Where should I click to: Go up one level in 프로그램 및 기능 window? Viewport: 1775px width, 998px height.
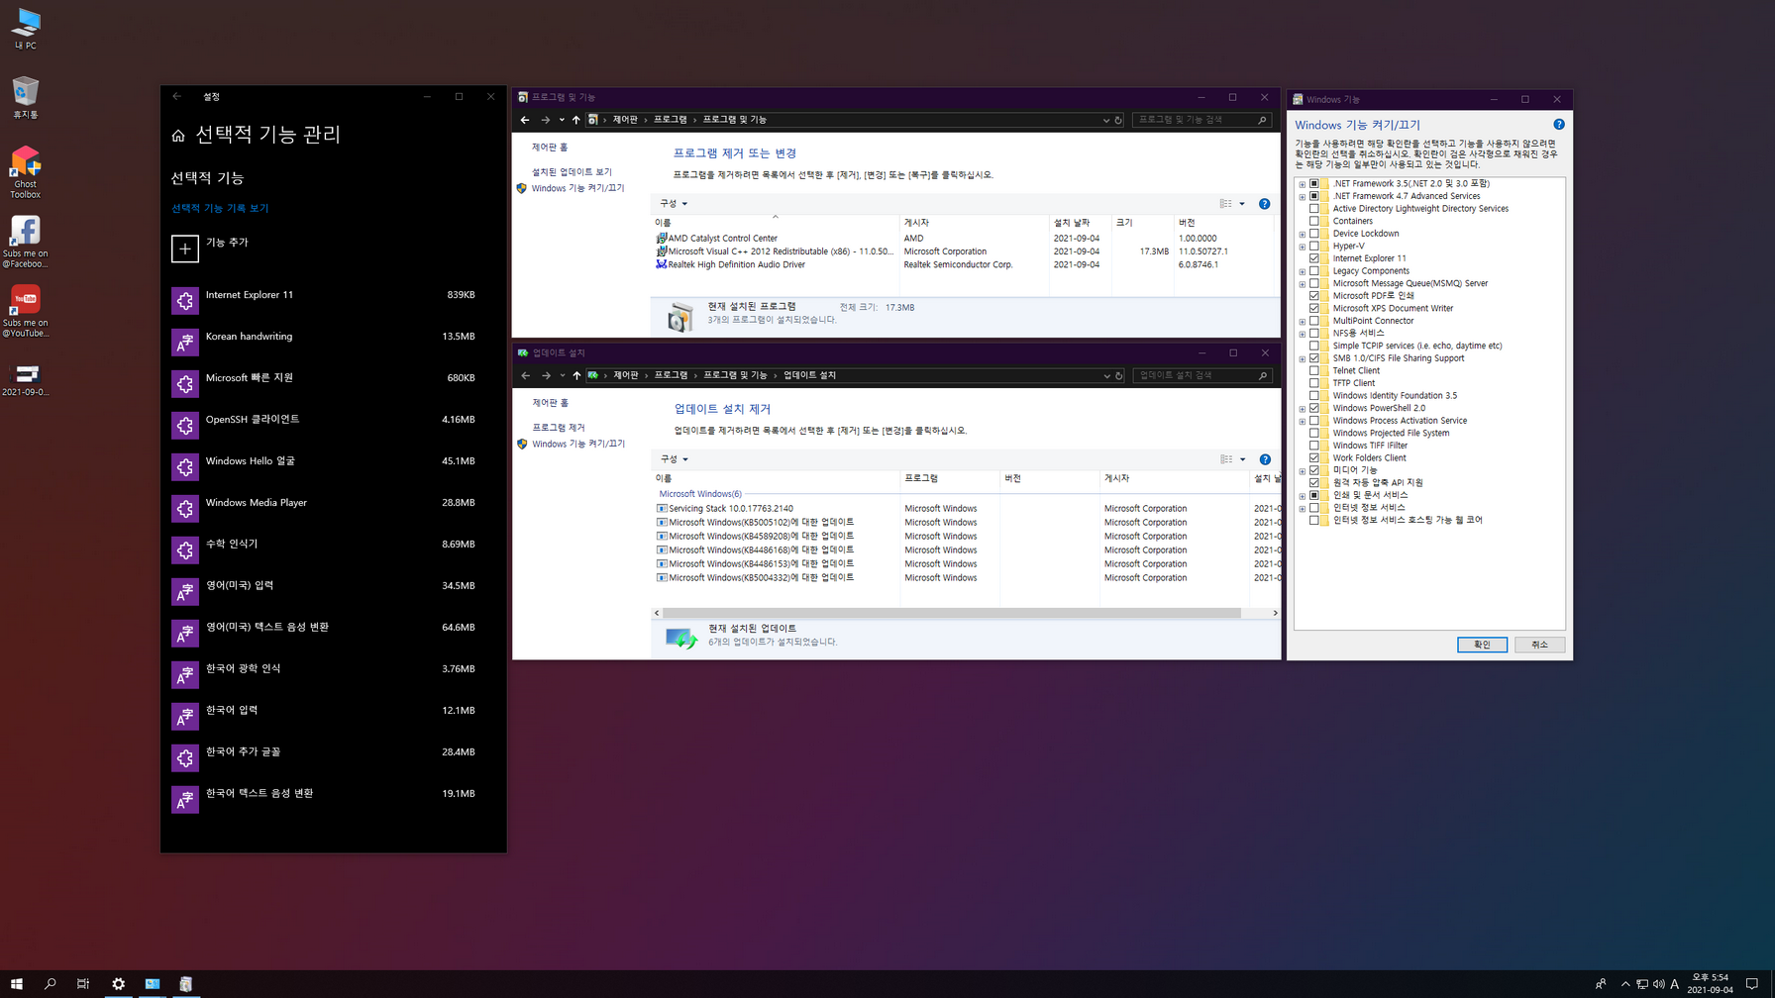click(575, 120)
